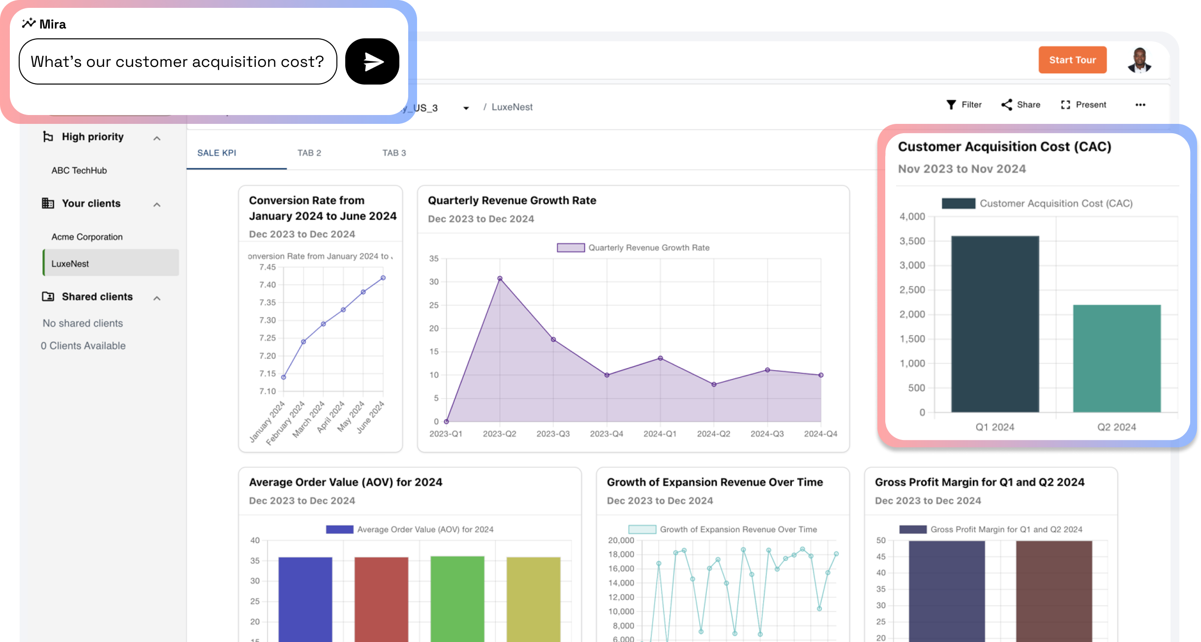Screen dimensions: 1201x642
Task: Click the Mira sparkle icon
Action: point(29,23)
